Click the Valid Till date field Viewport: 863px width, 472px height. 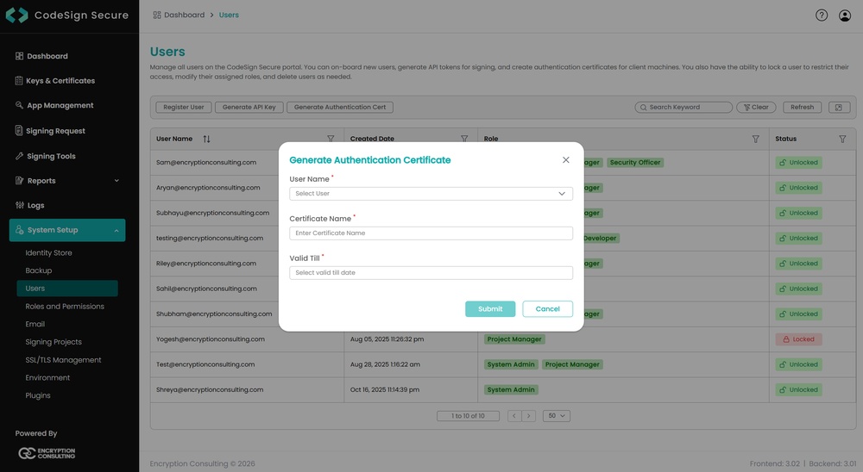(x=431, y=272)
